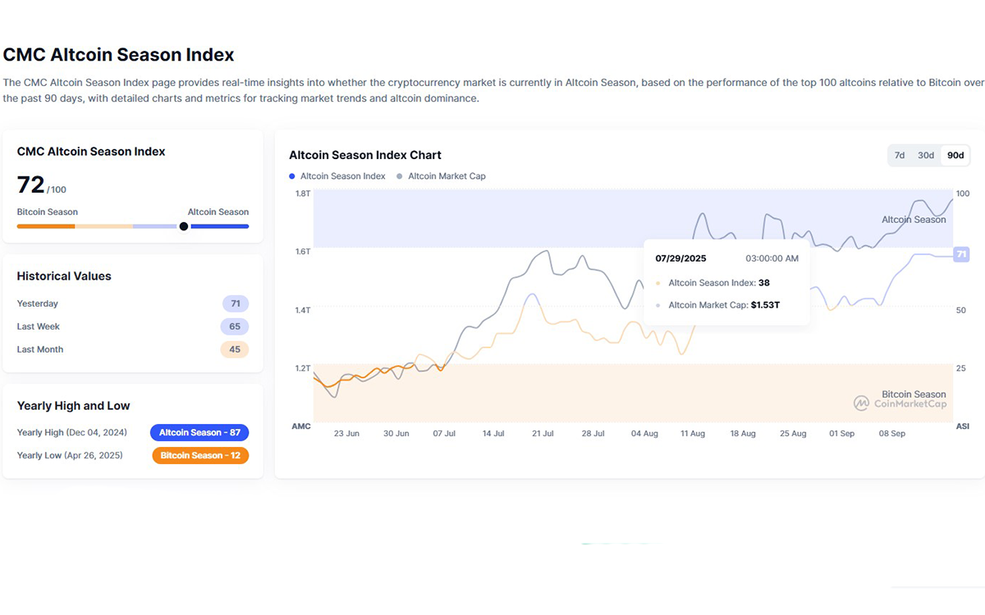Click the black indicator dot on the season gauge
The height and width of the screenshot is (615, 985).
(183, 226)
